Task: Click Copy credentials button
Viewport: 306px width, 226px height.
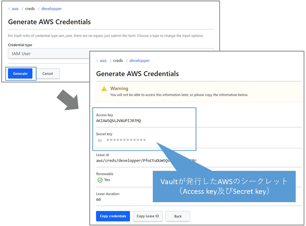Action: pyautogui.click(x=113, y=216)
